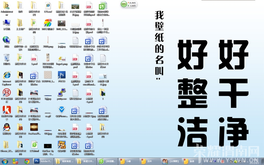Viewport: 264px width, 165px height.
Task: Open the Recycle Bin on the desktop
Action: [x=6, y=58]
